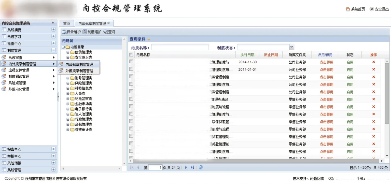
Task: Expand the 报告中心 sidebar section
Action: (x=53, y=149)
